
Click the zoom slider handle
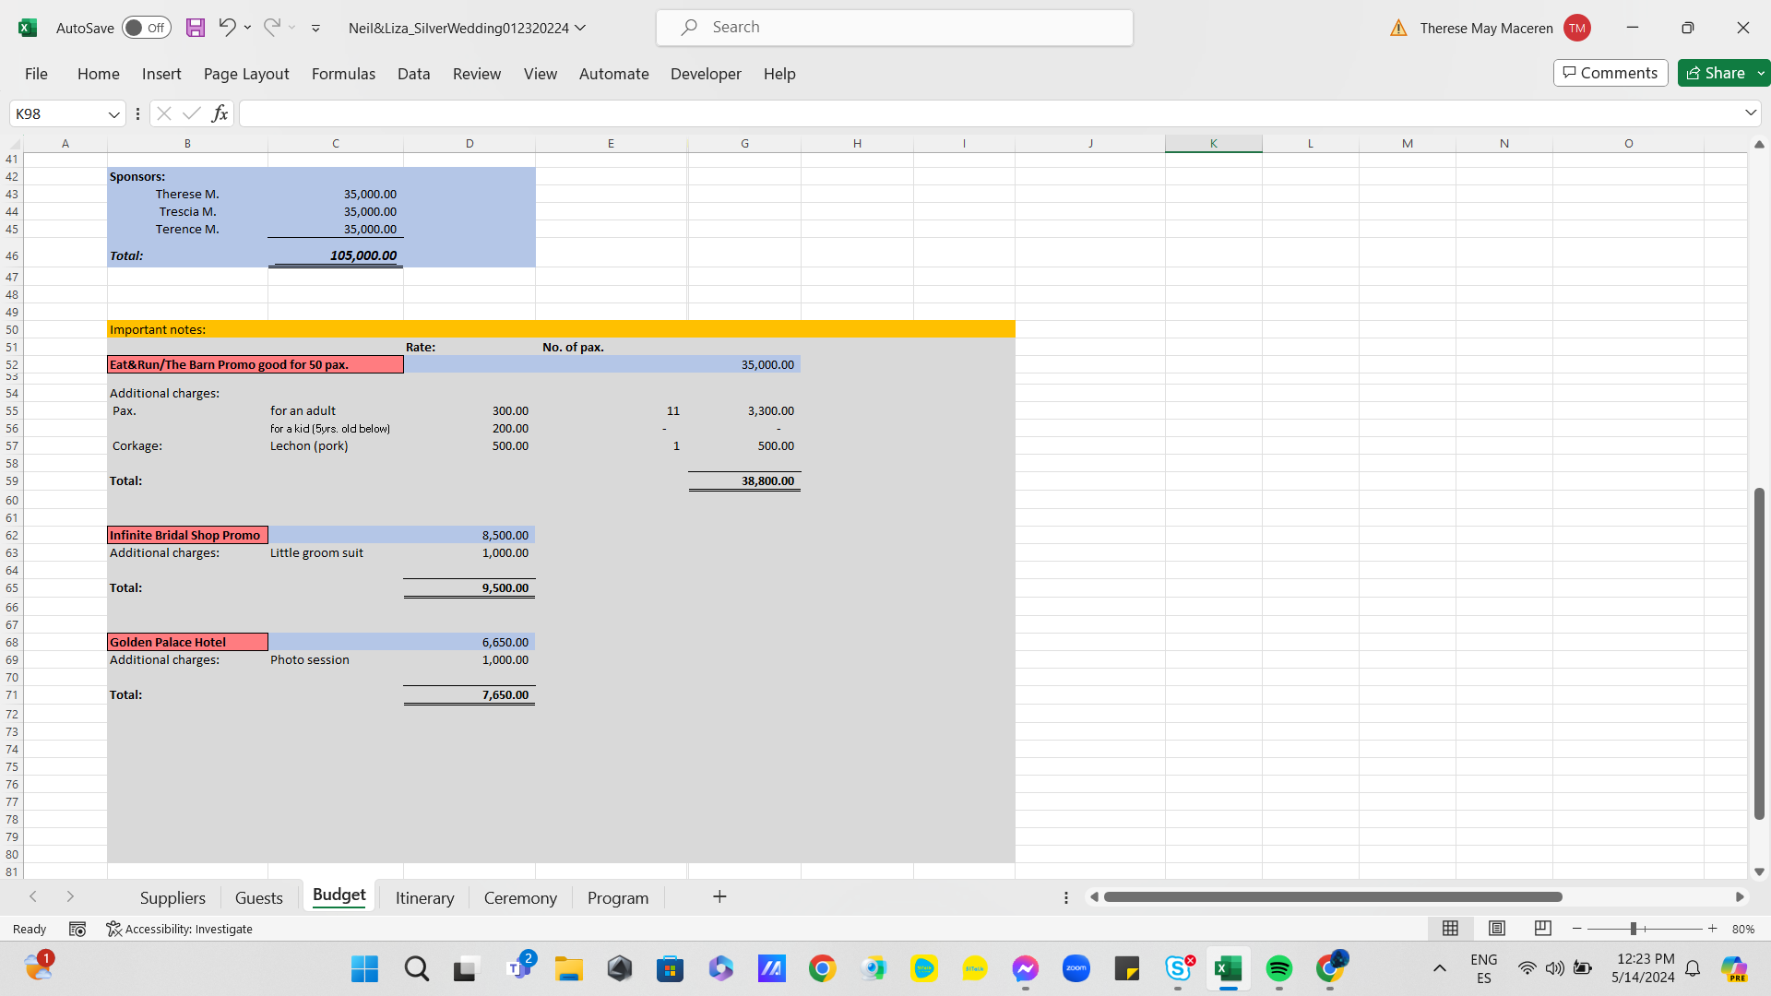(x=1633, y=929)
